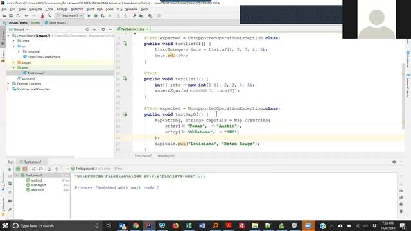Collapse the test folder
This screenshot has width=411, height=231.
point(13,67)
